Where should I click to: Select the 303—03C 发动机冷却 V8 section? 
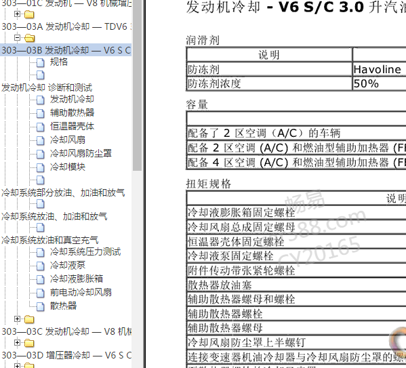66,331
